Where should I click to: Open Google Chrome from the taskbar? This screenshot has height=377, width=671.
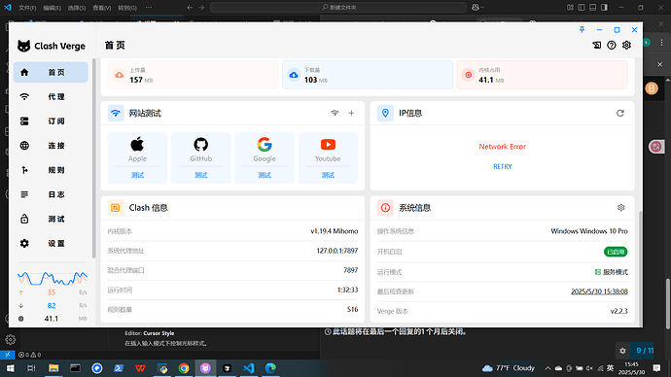(184, 368)
